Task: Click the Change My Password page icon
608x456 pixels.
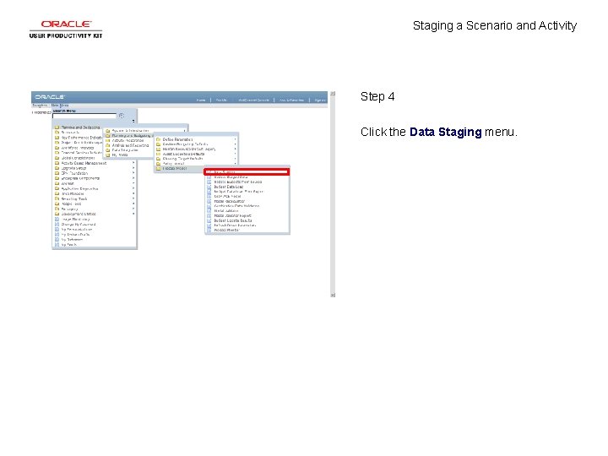Action: tap(57, 224)
